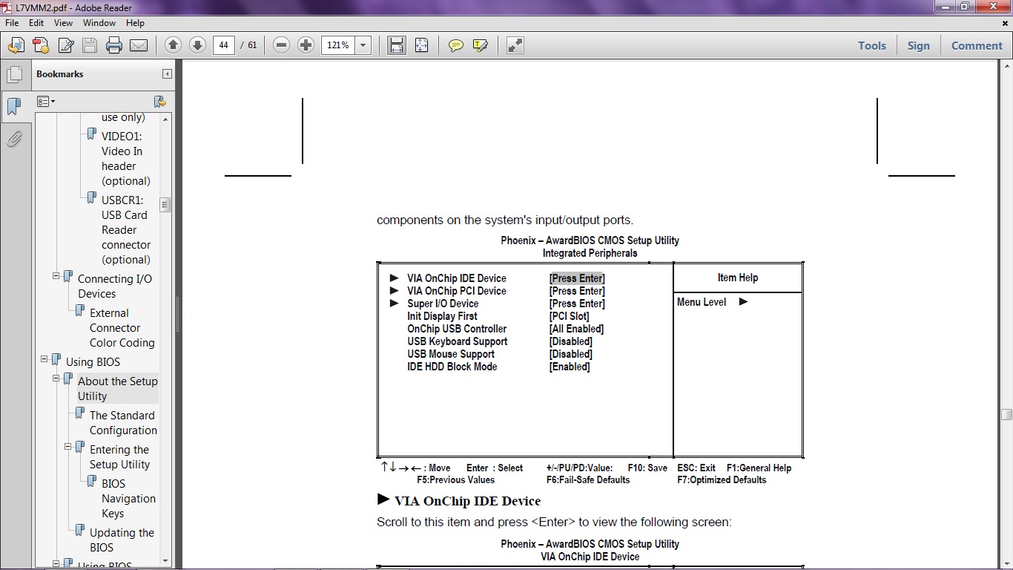Click the create PDF with gear icon
Viewport: 1013px width, 570px height.
(41, 45)
